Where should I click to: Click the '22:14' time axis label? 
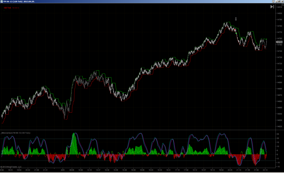click(x=265, y=170)
